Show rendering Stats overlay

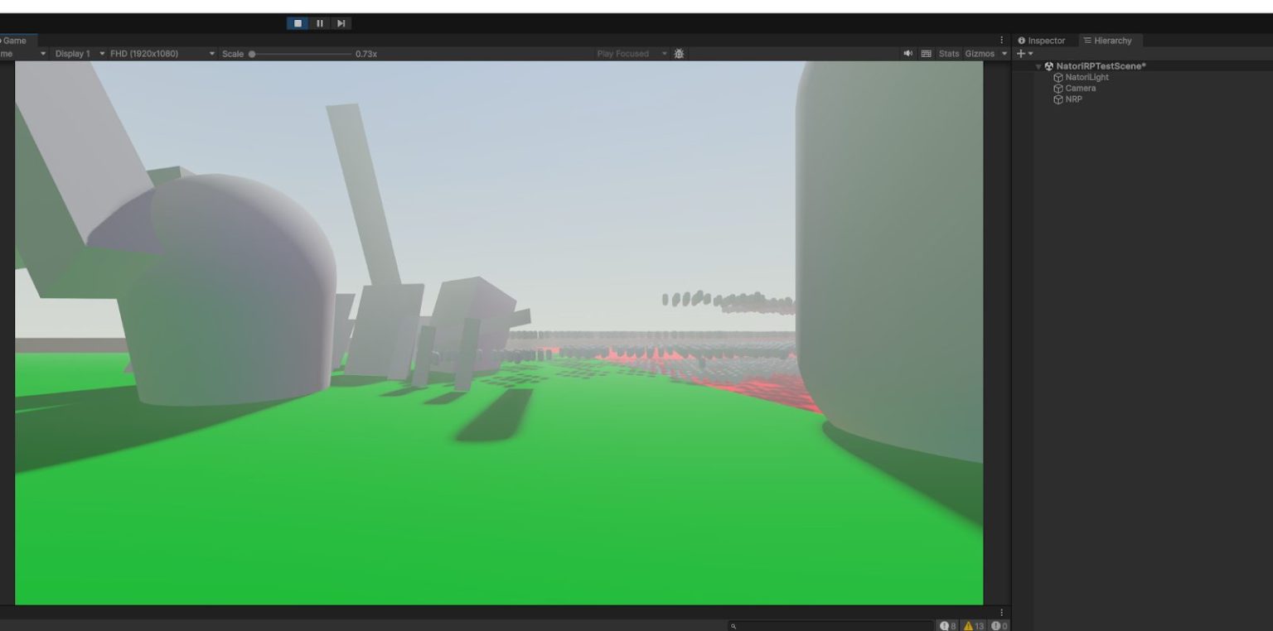click(x=947, y=53)
